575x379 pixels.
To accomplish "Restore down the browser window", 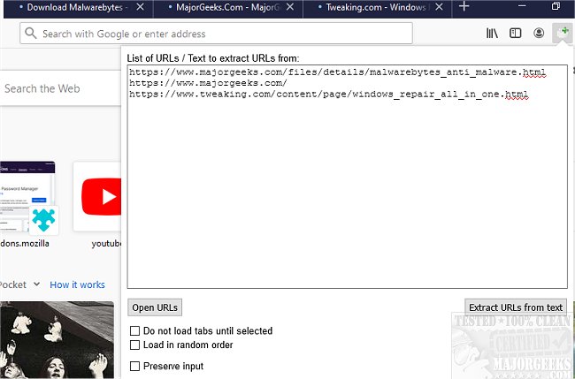I will [x=556, y=6].
